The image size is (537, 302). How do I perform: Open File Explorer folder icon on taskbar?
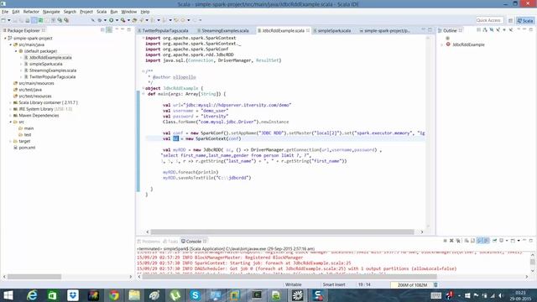click(134, 295)
